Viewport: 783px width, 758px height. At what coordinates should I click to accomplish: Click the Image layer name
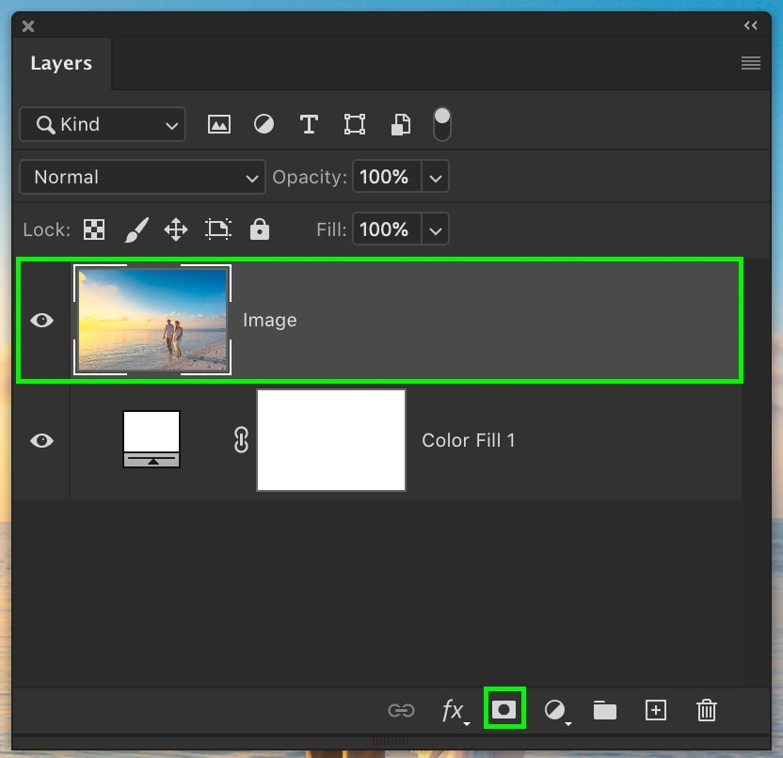click(x=270, y=321)
